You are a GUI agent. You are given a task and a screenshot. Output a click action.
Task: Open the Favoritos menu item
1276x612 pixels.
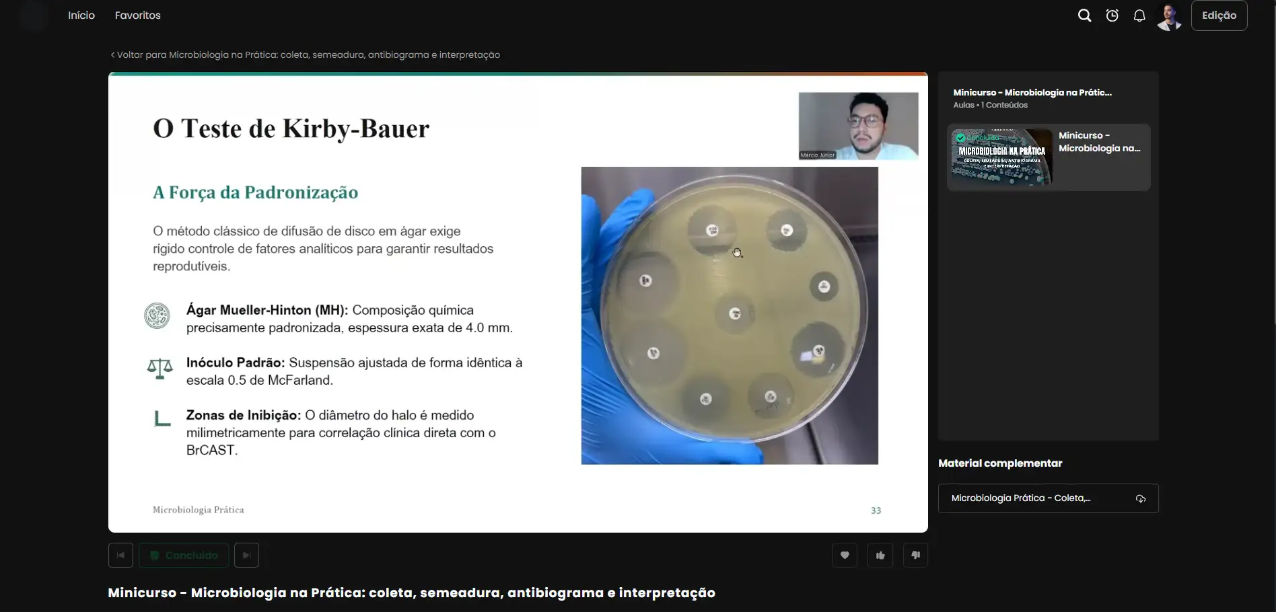pos(138,15)
